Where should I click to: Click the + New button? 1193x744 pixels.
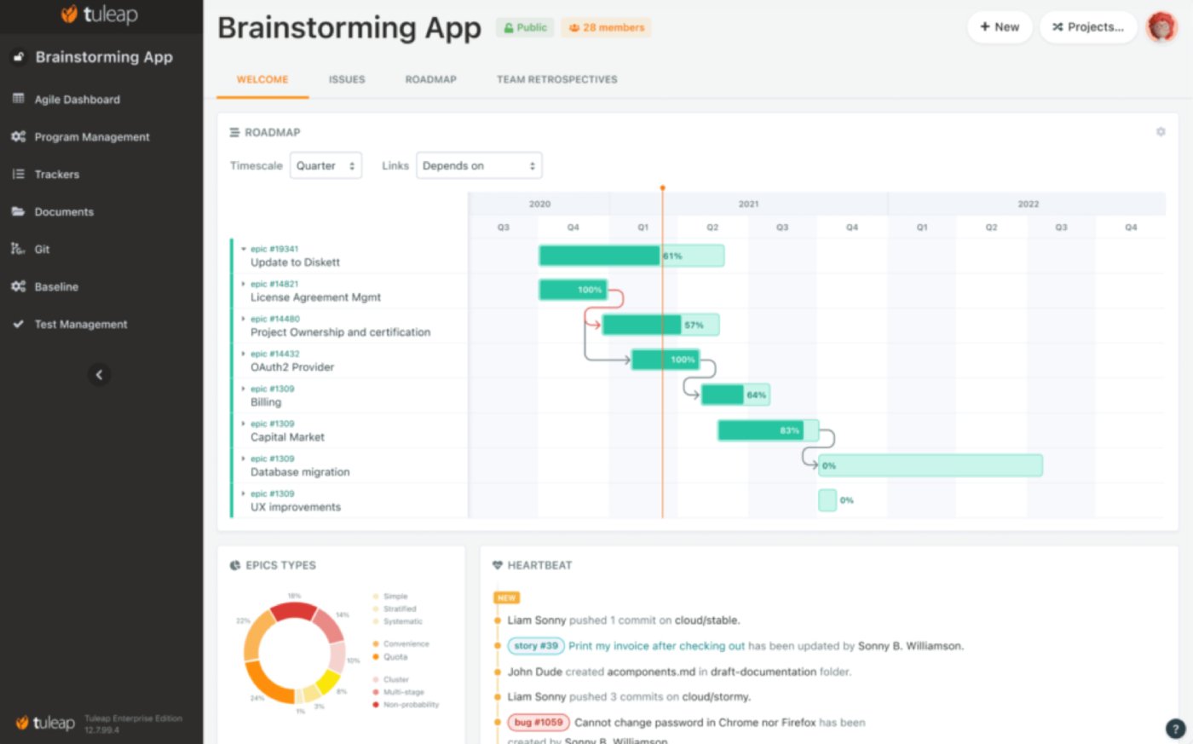coord(999,26)
